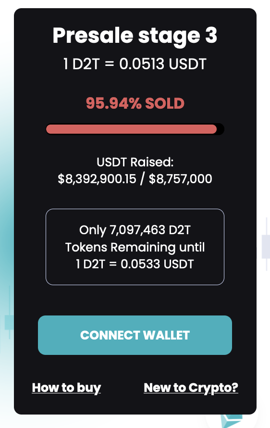Click the teal candlestick graphic at left edge
Viewport: 270px width, 428px height.
(x=9, y=322)
